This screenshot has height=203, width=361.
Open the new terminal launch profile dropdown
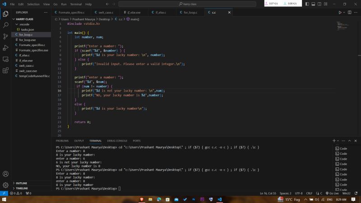(x=338, y=141)
